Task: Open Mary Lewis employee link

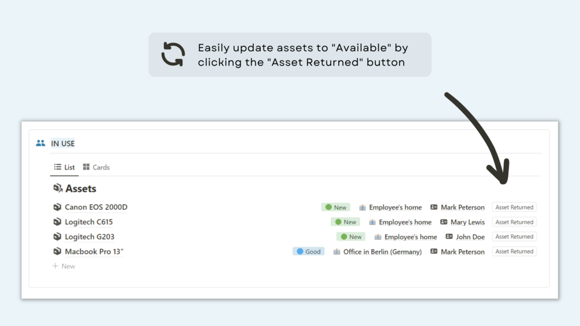Action: pyautogui.click(x=467, y=222)
